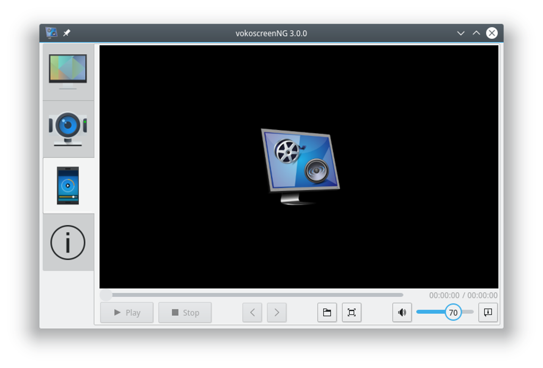This screenshot has height=368, width=543.
Task: Enter fullscreen with the frame icon
Action: (x=352, y=313)
